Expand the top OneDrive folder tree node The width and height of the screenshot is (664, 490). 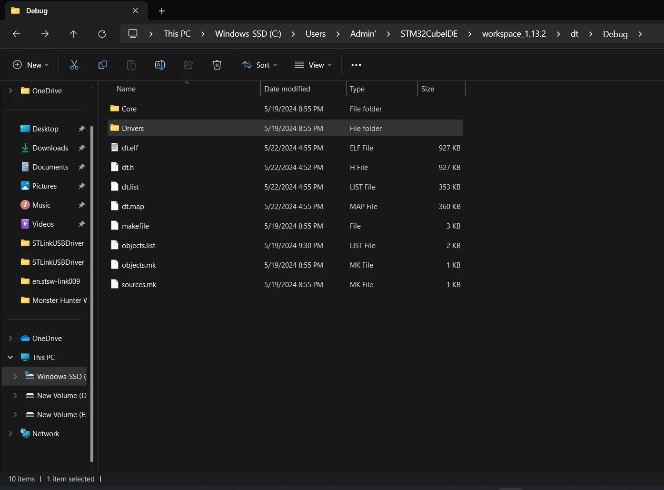point(10,90)
